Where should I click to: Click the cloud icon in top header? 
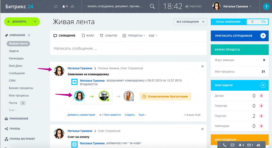(x=73, y=7)
